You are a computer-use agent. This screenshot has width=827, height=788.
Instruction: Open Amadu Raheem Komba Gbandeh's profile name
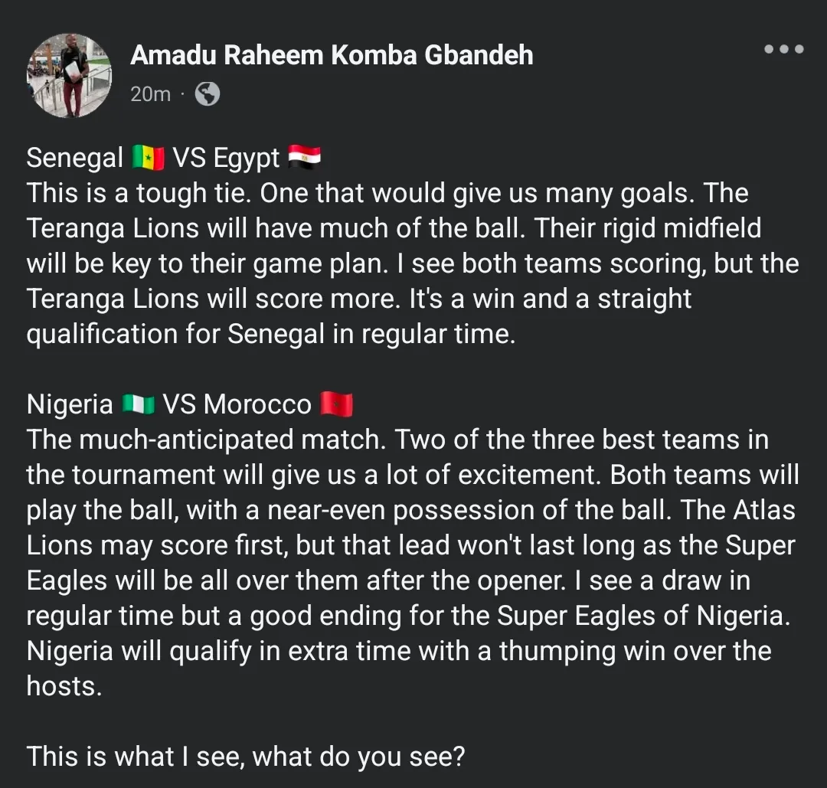coord(332,55)
